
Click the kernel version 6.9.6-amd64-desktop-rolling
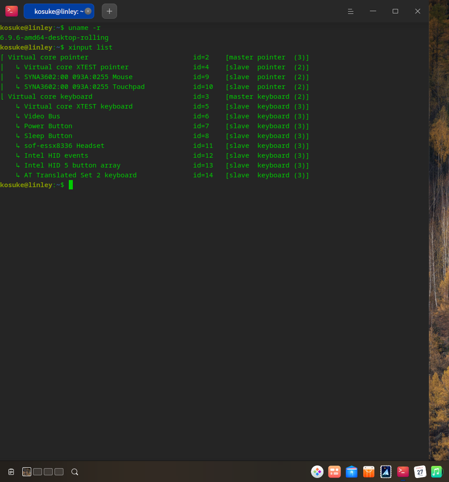pyautogui.click(x=54, y=38)
